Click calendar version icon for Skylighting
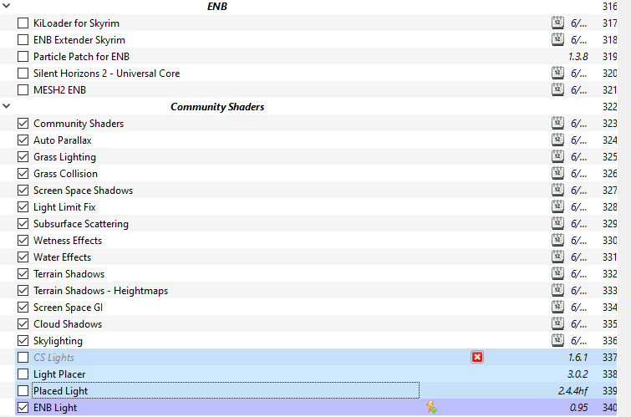The image size is (631, 417). (557, 340)
